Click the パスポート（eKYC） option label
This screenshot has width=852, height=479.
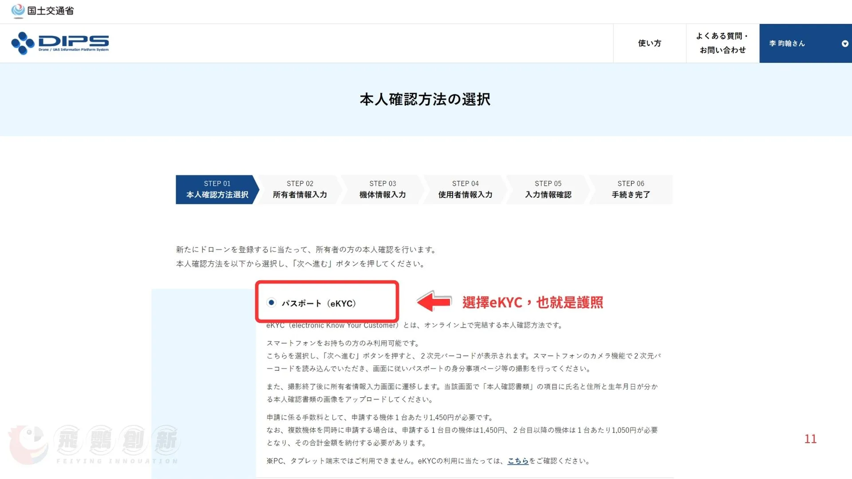(319, 303)
